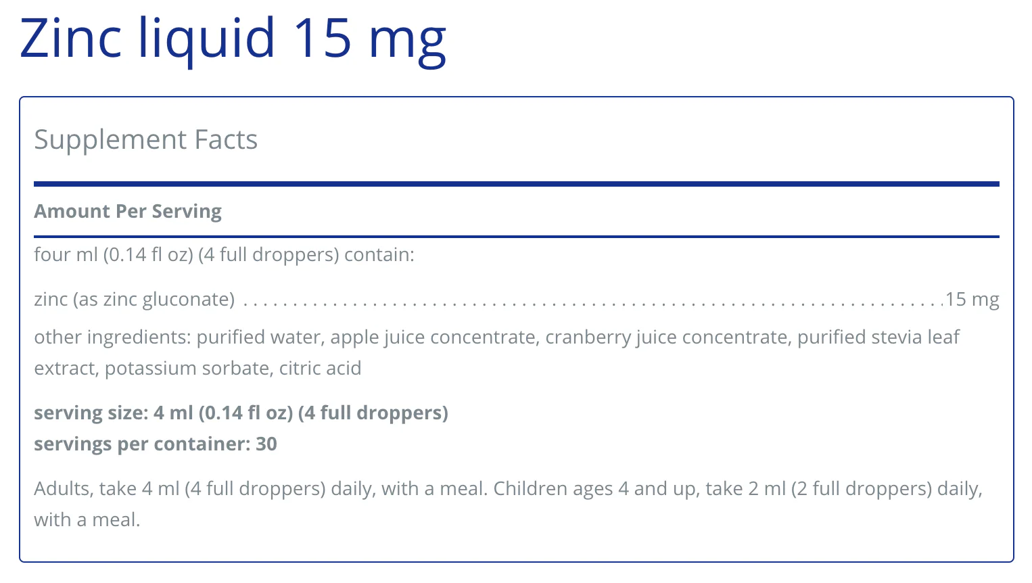
Task: Click the thick blue divider under Supplement Facts
Action: [517, 184]
